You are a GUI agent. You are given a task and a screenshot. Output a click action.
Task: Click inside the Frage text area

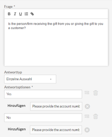56,42
